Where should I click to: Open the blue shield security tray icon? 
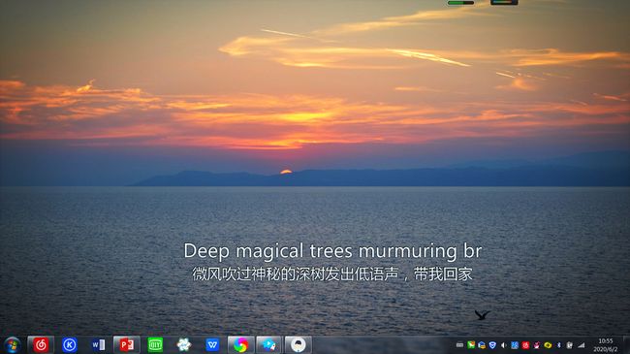click(x=492, y=345)
